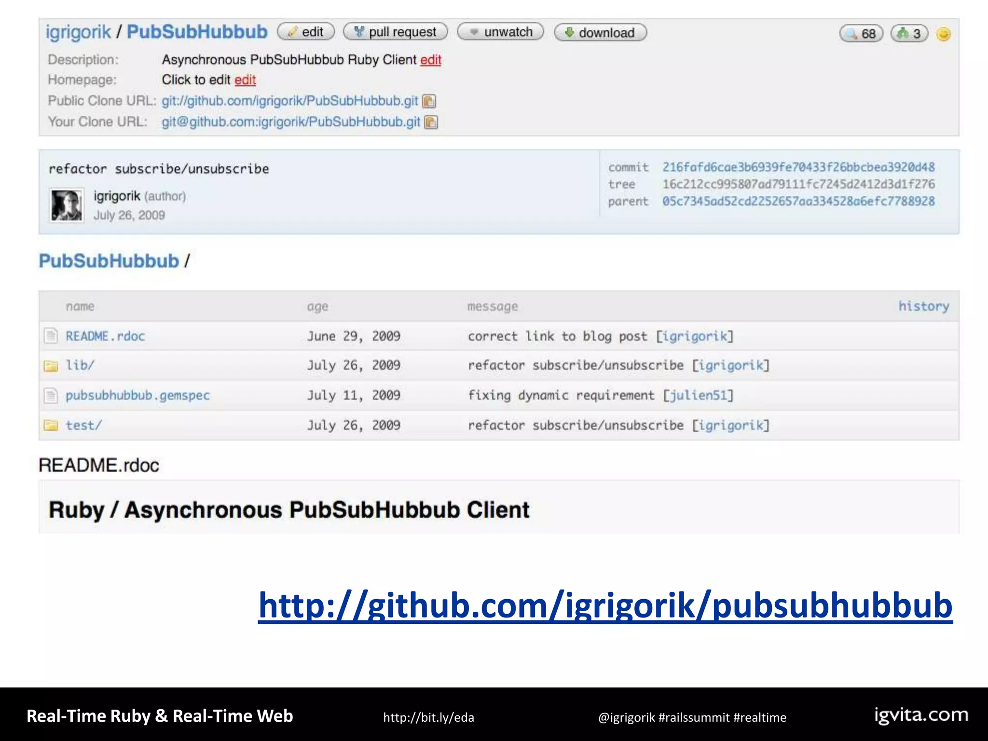988x741 pixels.
Task: View the 3 forks count
Action: 909,34
